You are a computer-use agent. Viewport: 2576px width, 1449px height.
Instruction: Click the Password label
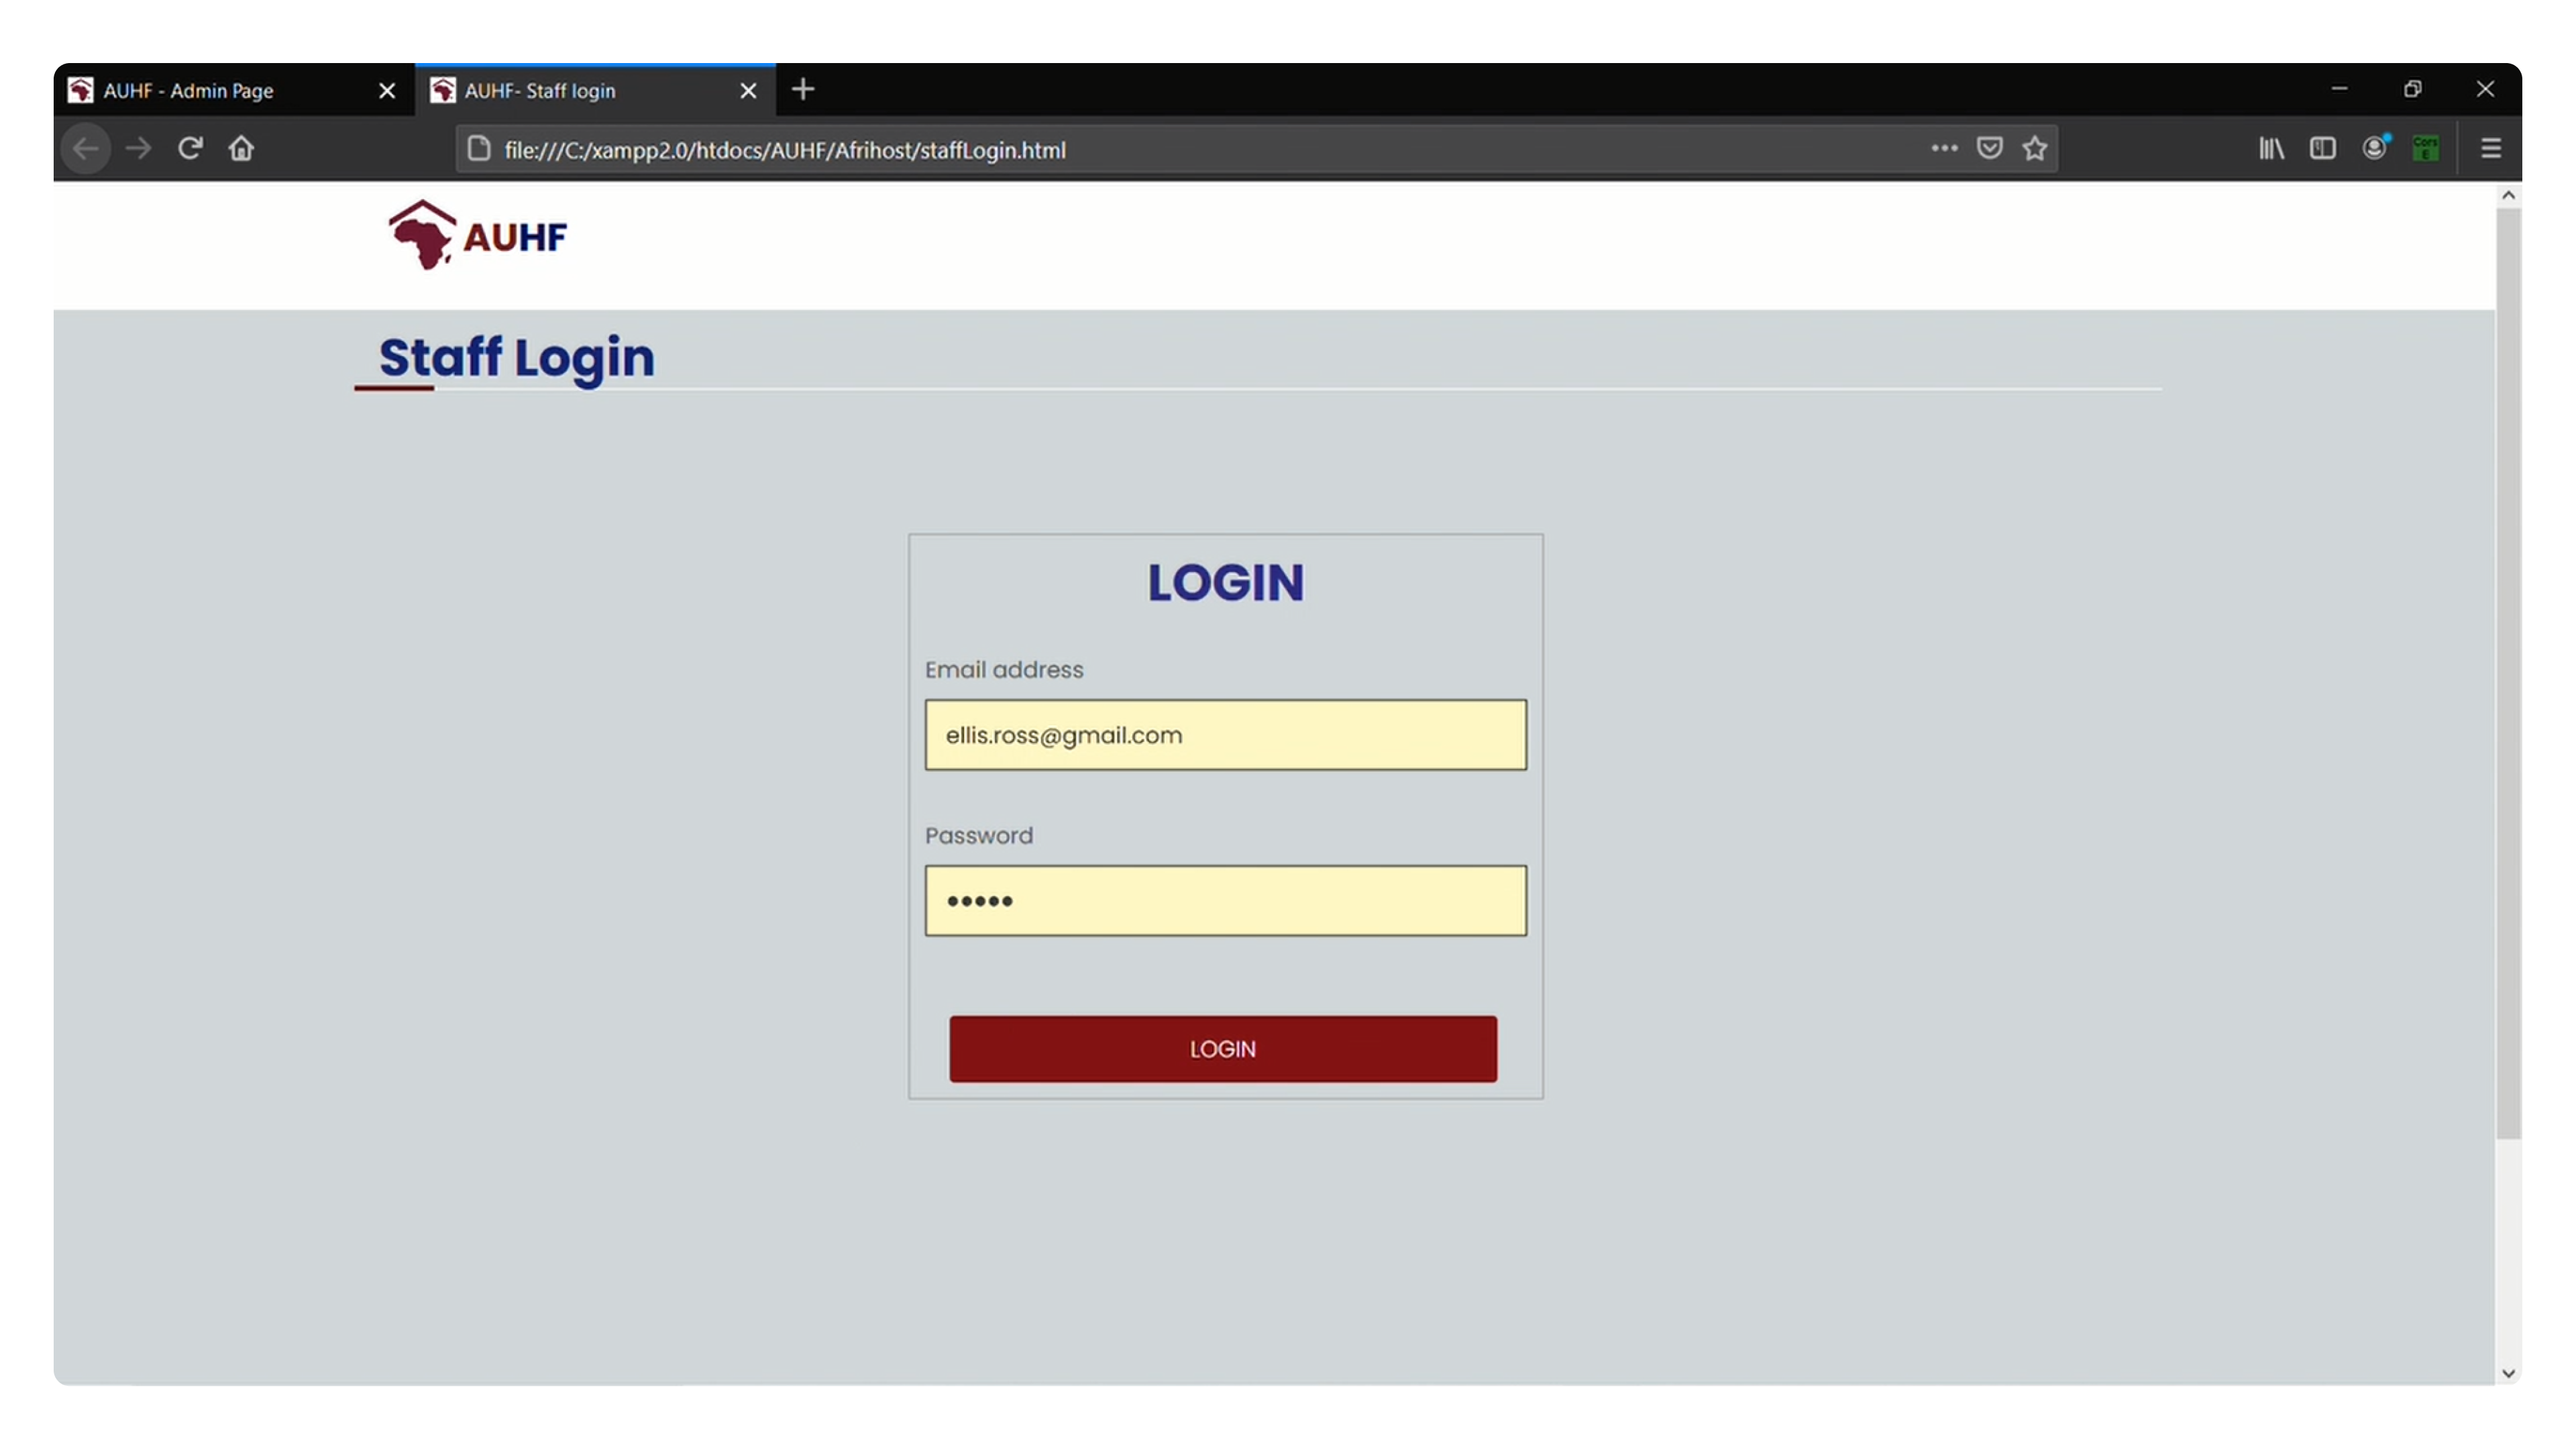point(978,836)
